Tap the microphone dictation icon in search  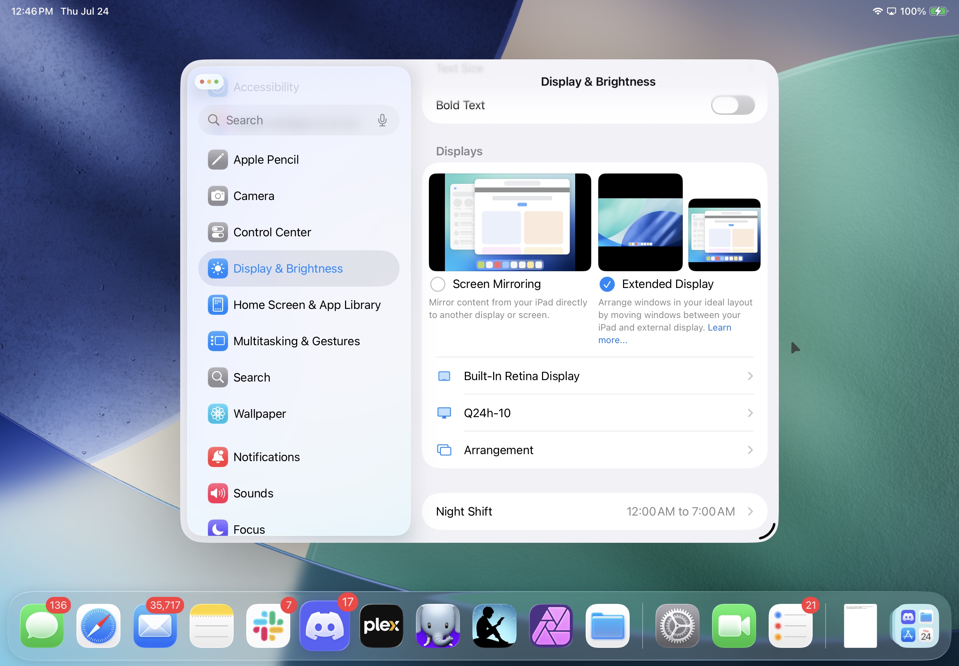(382, 120)
